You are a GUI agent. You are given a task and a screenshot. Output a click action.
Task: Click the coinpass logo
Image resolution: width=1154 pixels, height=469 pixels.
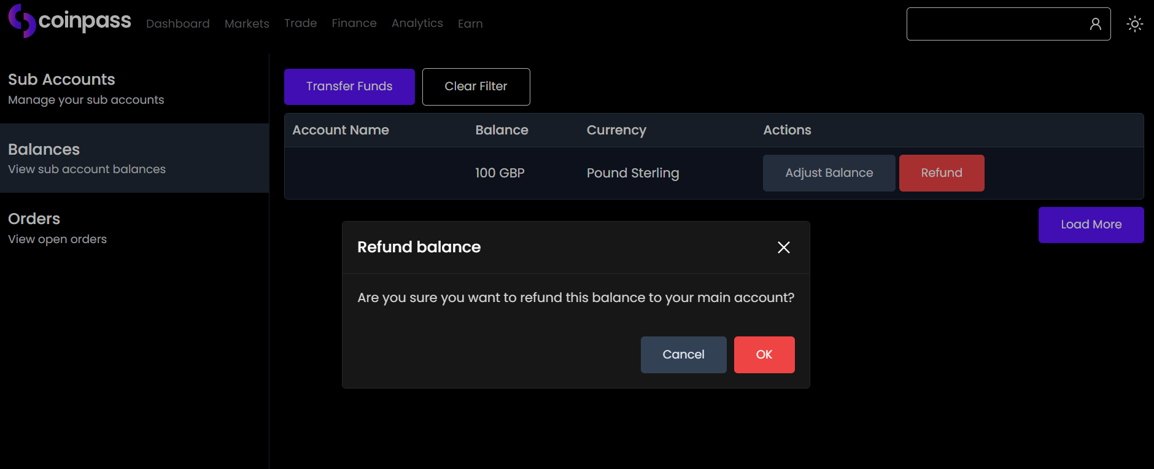69,20
